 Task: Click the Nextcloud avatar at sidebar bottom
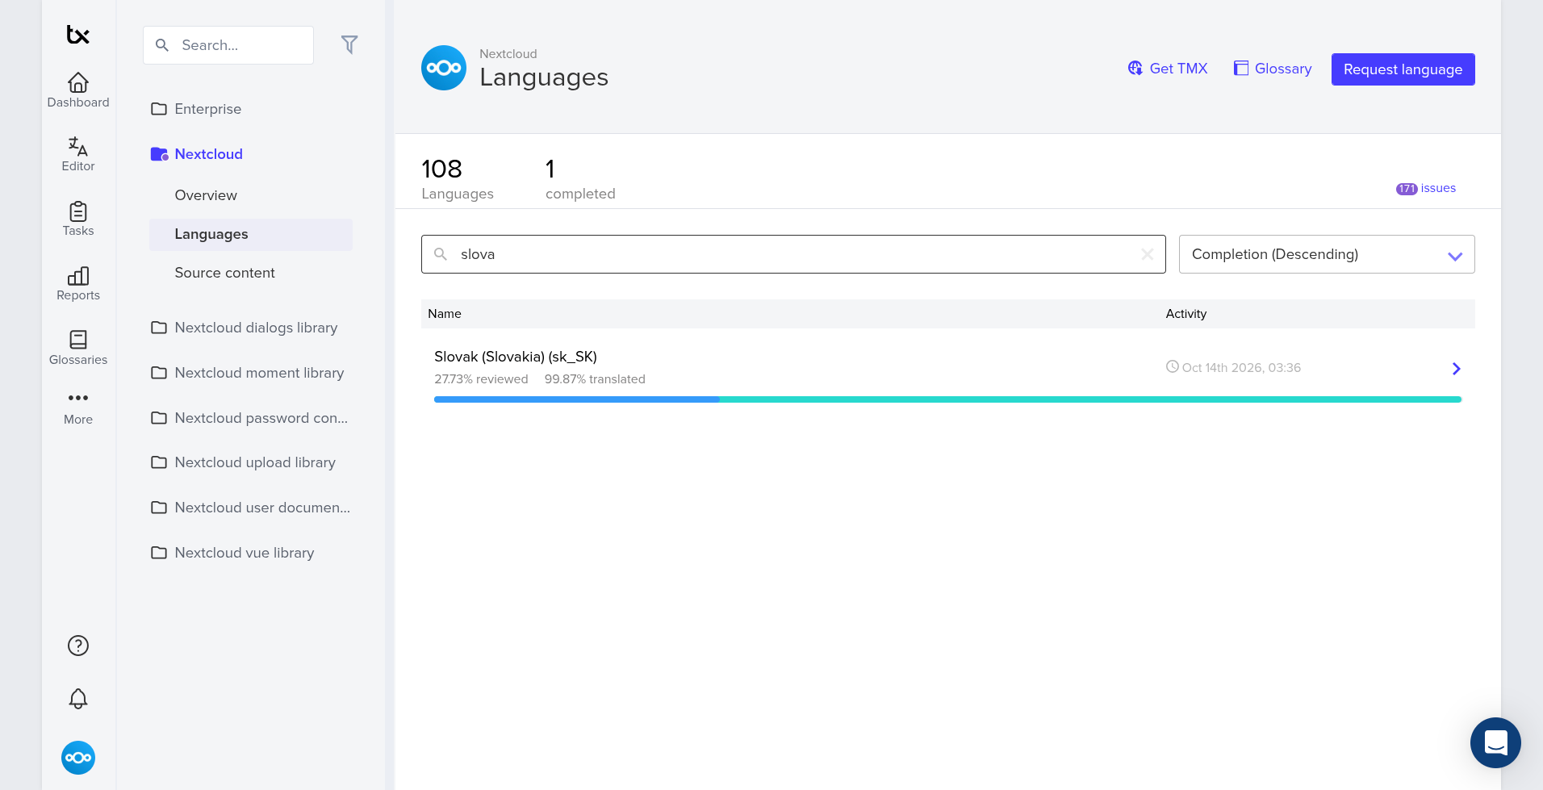click(78, 758)
